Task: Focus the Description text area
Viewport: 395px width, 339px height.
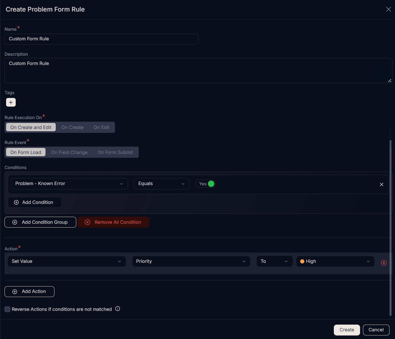Action: [198, 70]
